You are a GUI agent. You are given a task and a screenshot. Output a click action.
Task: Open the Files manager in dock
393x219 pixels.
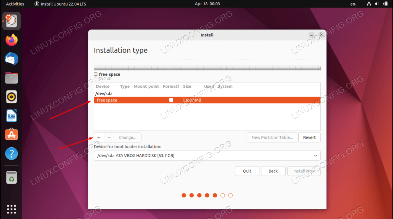click(11, 78)
